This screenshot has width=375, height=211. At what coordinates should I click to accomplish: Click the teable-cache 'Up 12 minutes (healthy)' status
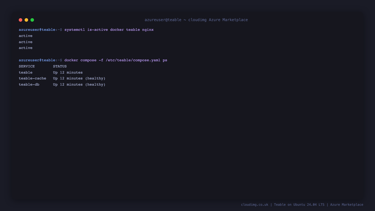(x=79, y=78)
